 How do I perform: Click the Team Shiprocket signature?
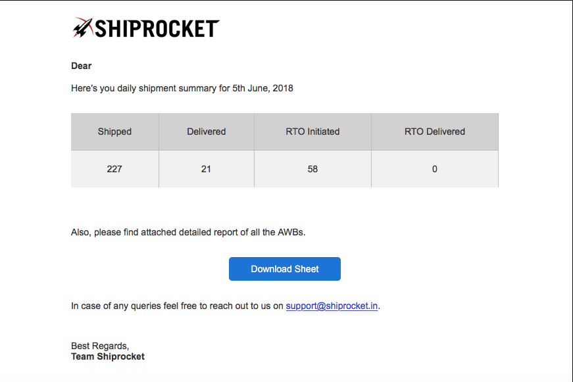point(108,356)
